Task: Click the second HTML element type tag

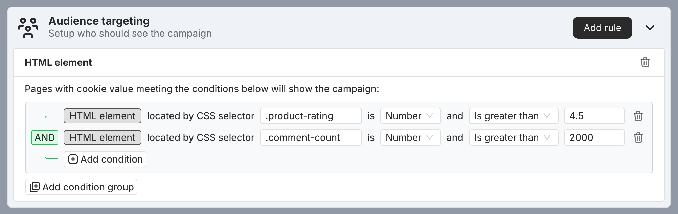Action: [x=103, y=137]
